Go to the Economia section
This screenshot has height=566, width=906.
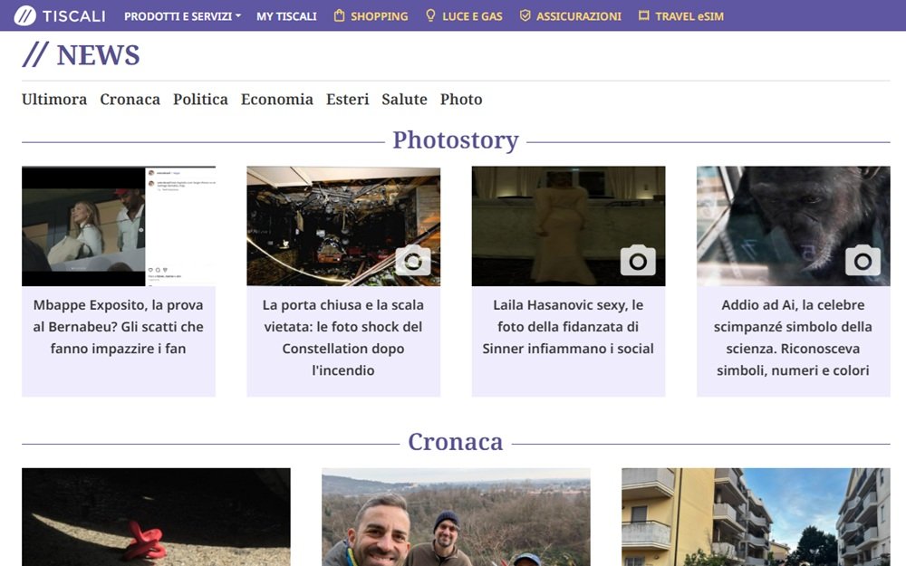coord(277,100)
